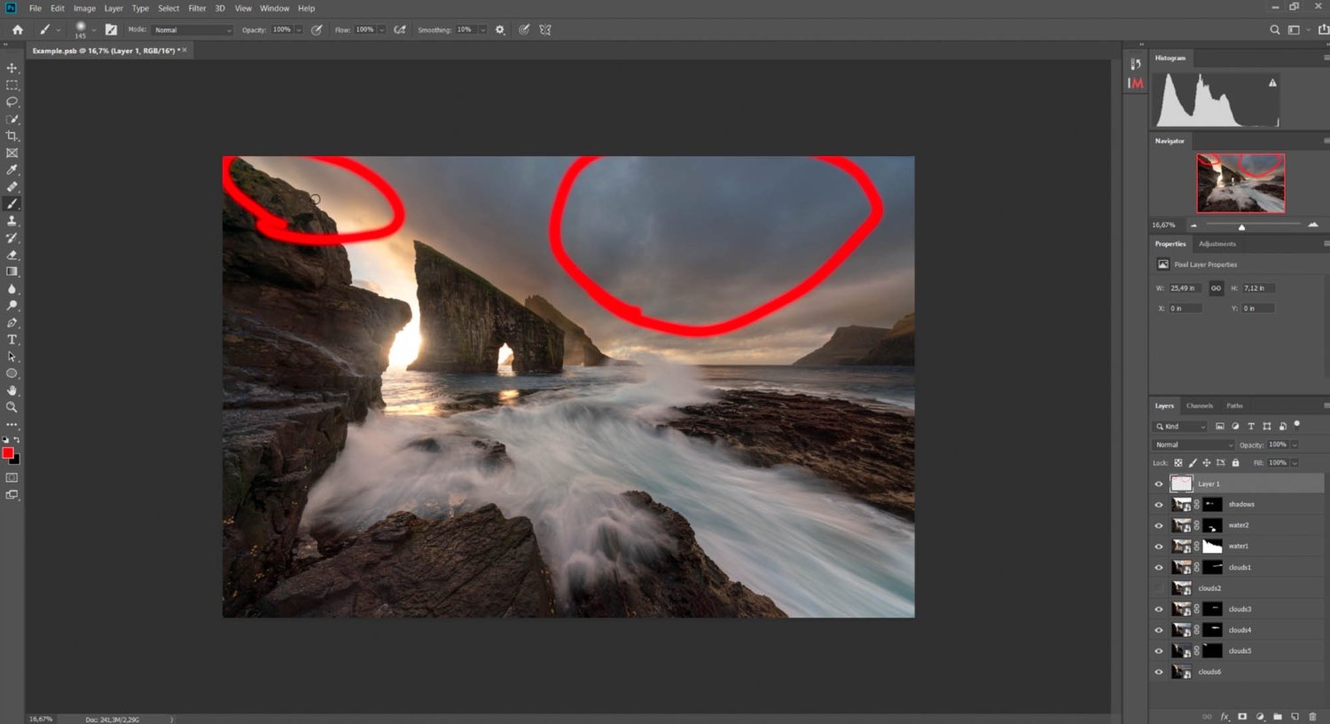Select the Horizontal Type tool

click(x=12, y=340)
